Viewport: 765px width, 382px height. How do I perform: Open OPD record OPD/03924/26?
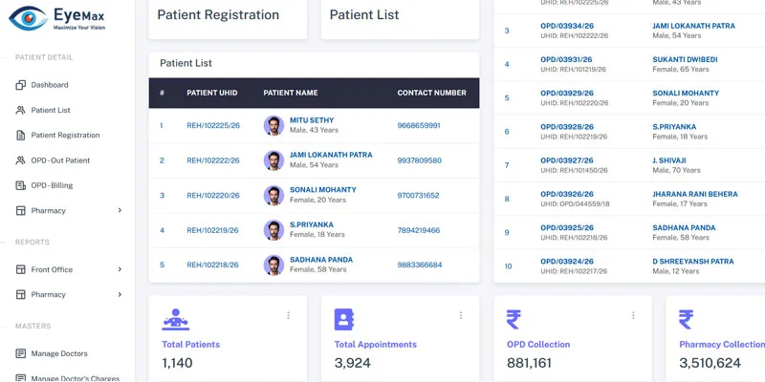pos(567,261)
